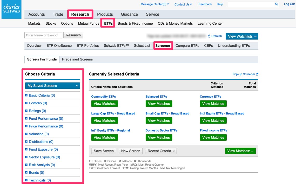Switch to the Compare ETFs tab
296x184 pixels.
point(187,46)
